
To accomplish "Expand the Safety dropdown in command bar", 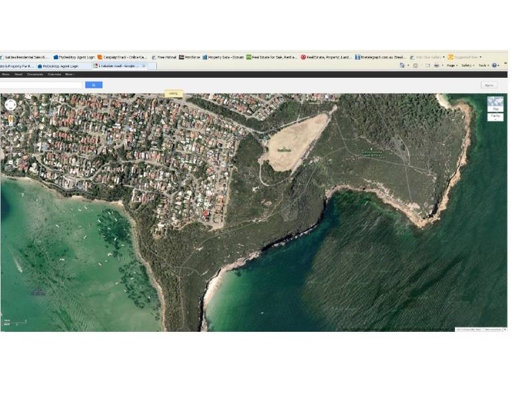I will point(467,66).
